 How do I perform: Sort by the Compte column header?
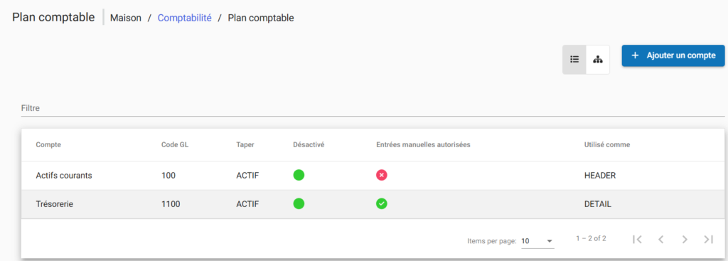point(48,144)
